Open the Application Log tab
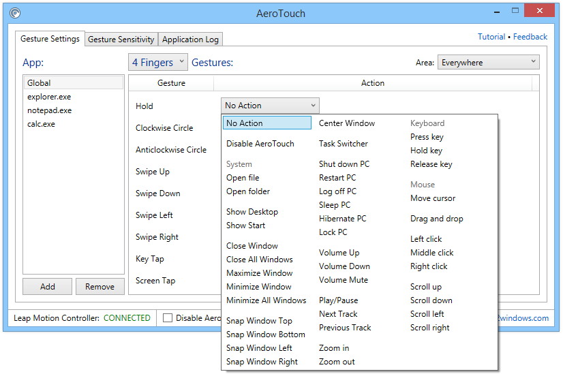 click(x=190, y=39)
